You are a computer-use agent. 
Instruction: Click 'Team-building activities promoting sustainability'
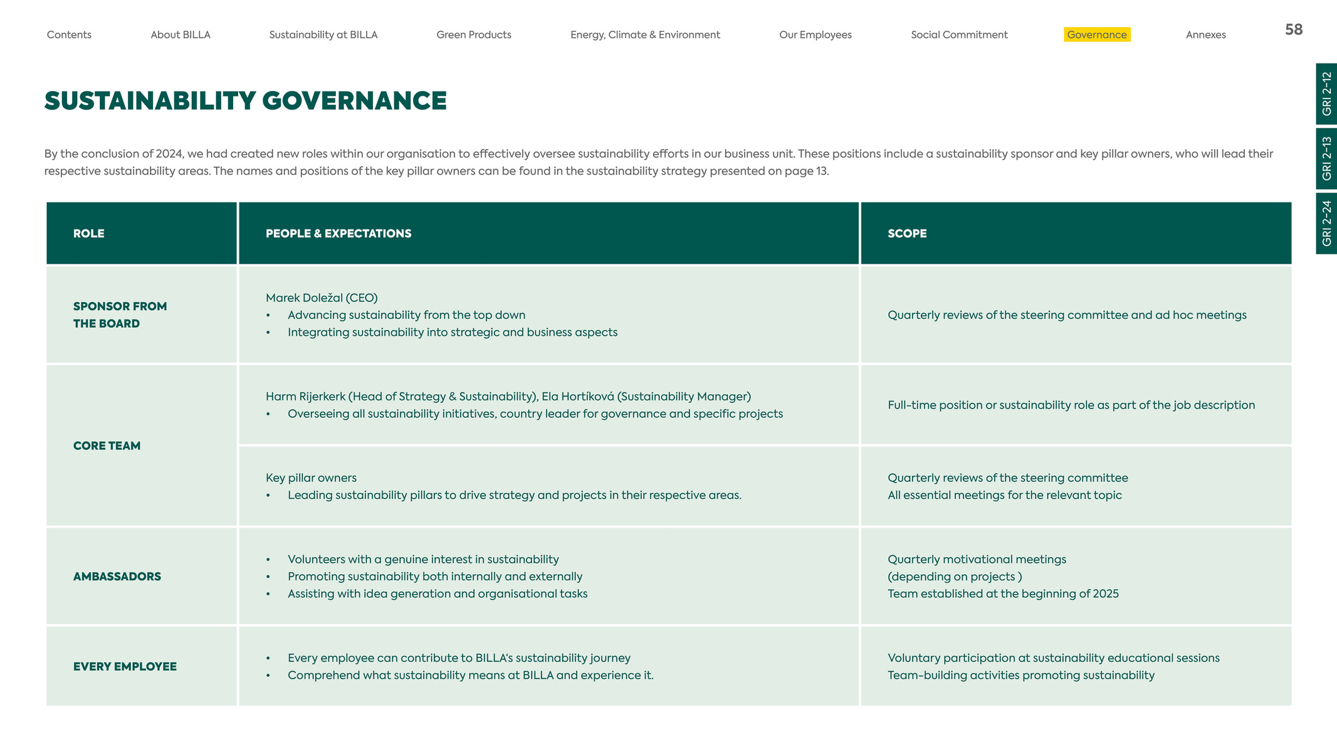1021,675
